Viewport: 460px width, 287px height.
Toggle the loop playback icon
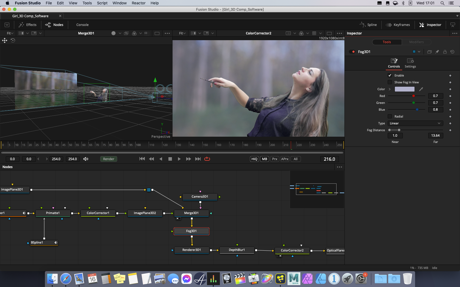coord(207,159)
